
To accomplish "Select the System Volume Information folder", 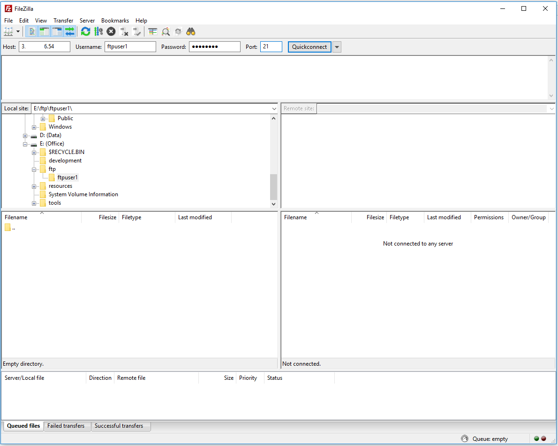I will 83,194.
